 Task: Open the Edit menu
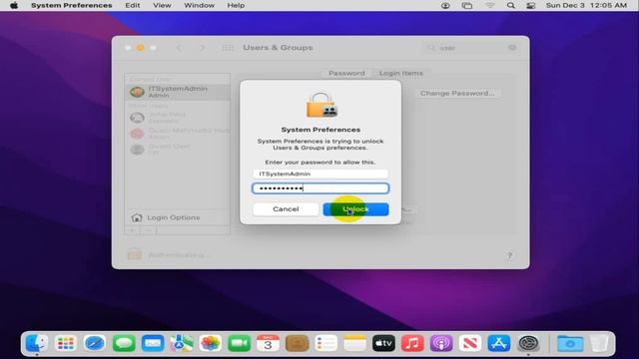point(133,5)
